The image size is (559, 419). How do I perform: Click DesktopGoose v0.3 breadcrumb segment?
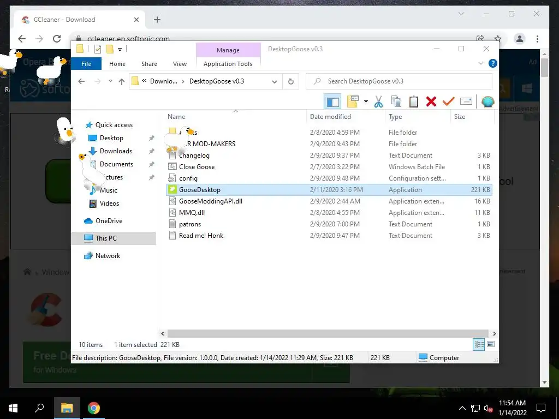[x=216, y=81]
